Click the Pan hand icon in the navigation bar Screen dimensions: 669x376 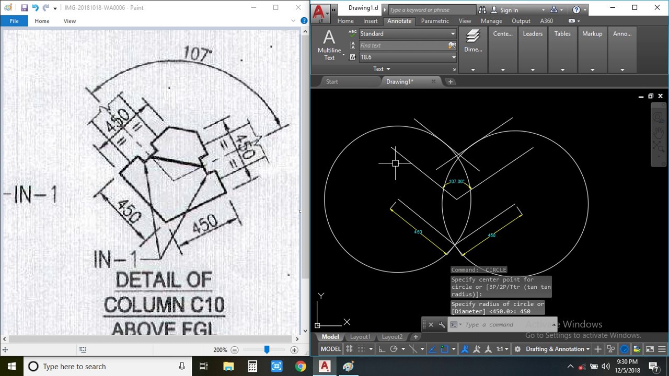click(x=659, y=133)
